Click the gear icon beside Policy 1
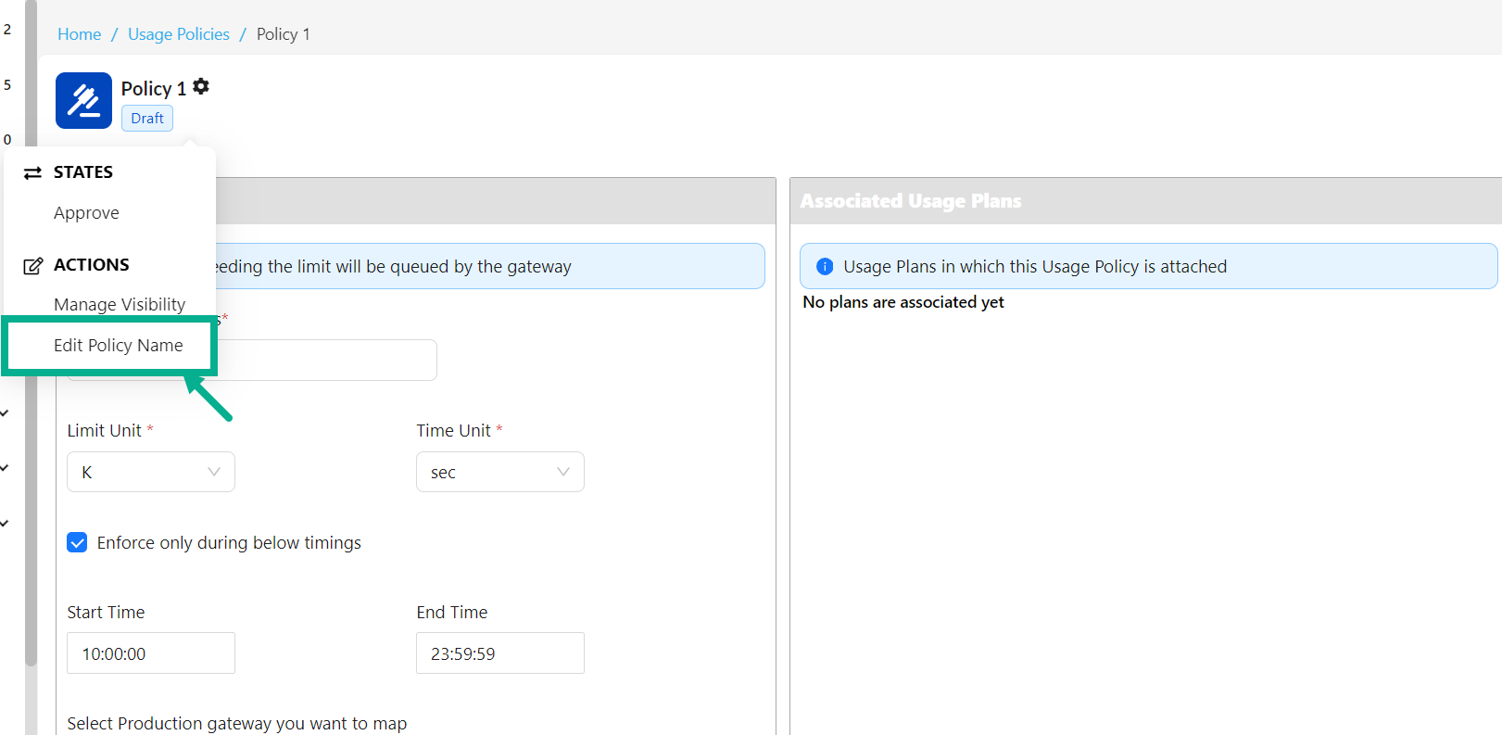 point(201,87)
